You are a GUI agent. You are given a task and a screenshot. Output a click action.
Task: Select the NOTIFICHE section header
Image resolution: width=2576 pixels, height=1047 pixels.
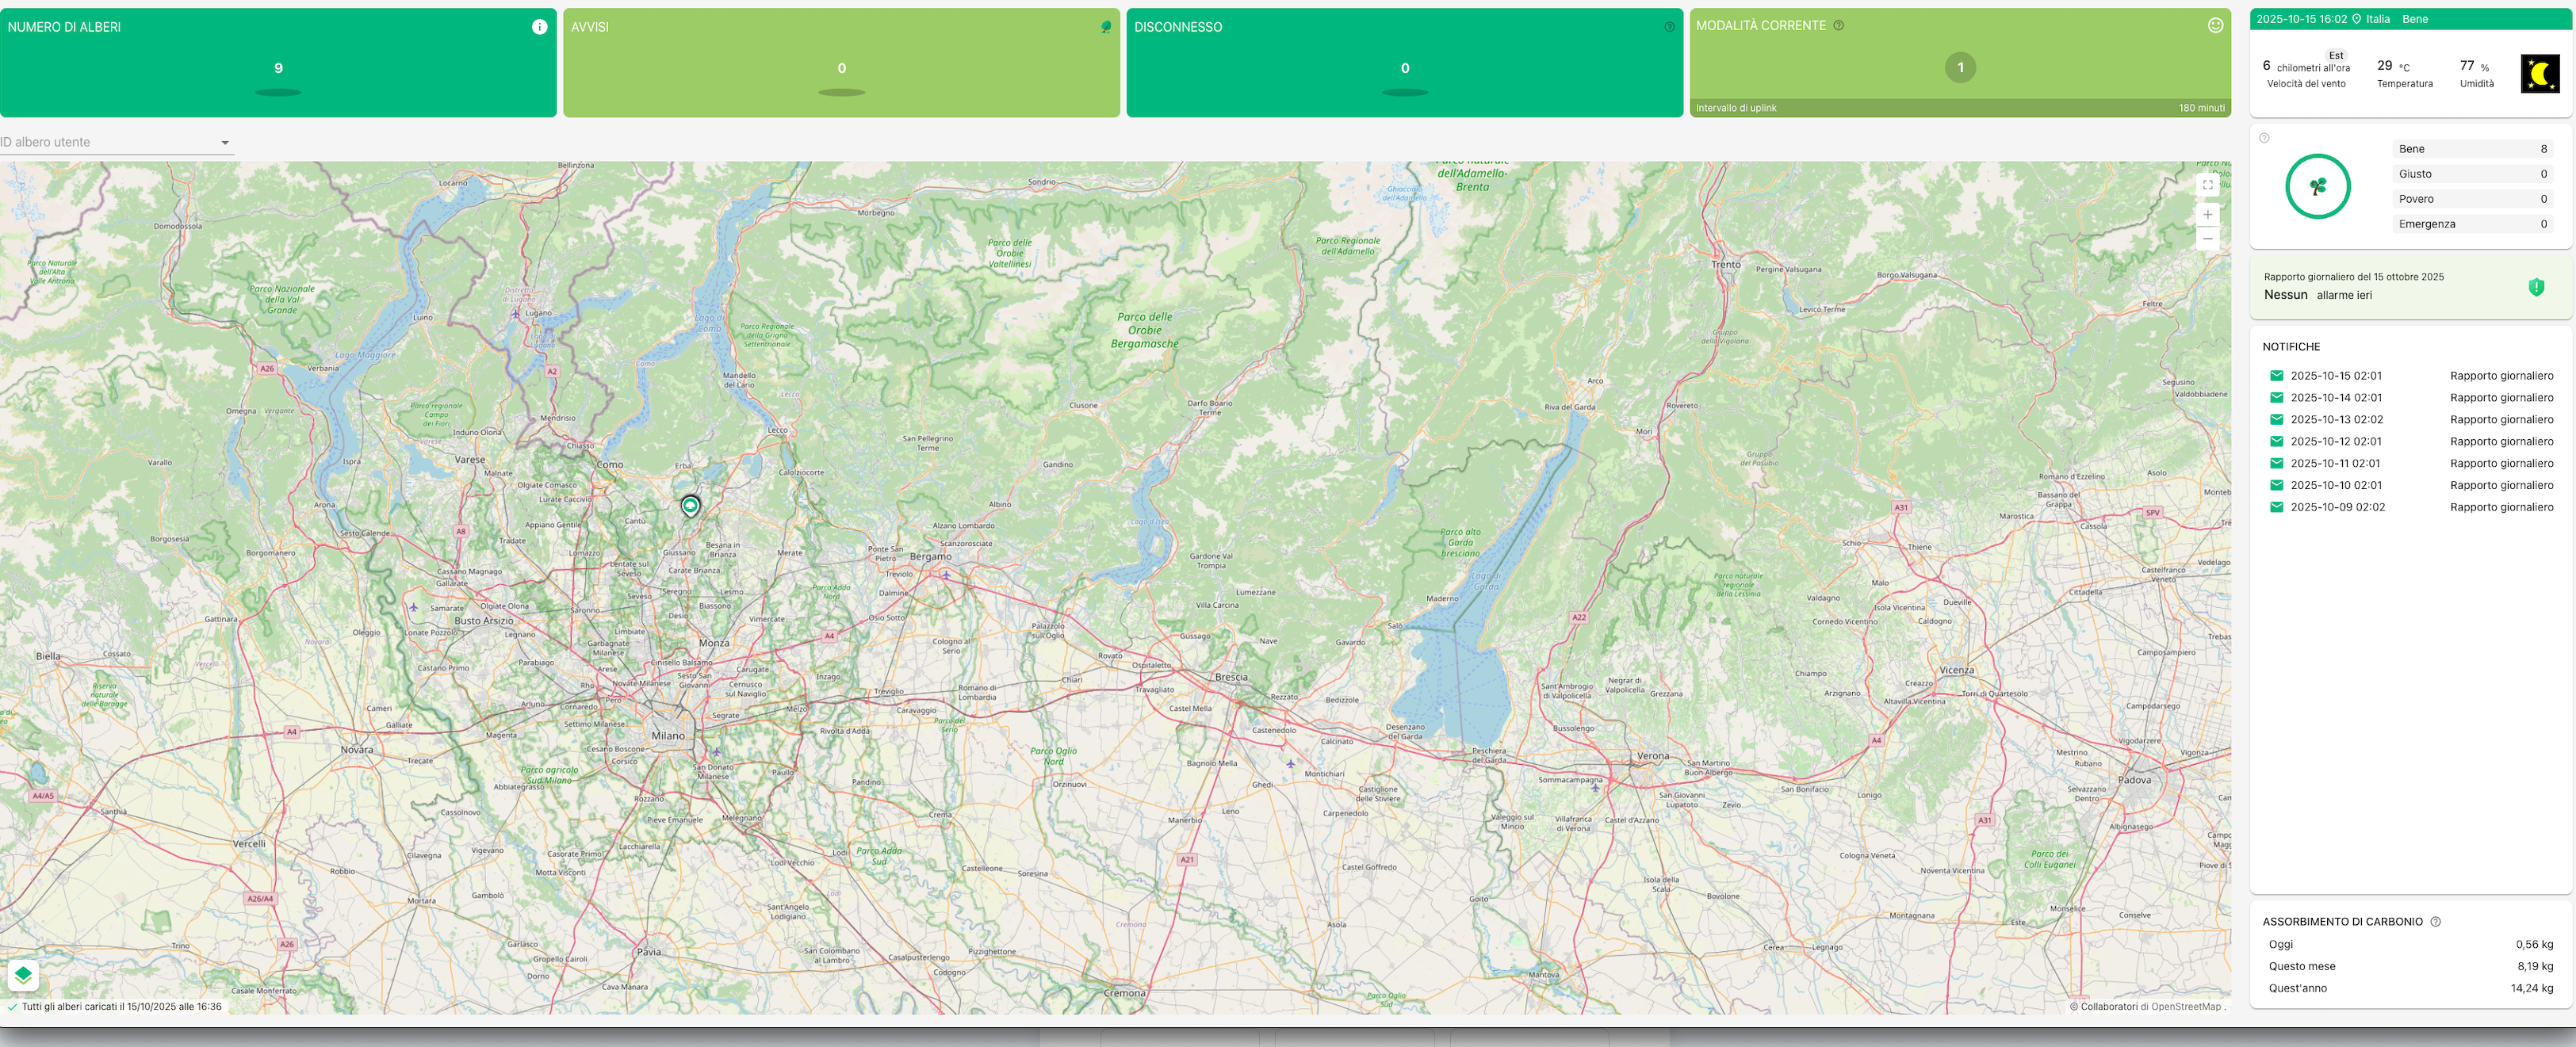click(2291, 346)
